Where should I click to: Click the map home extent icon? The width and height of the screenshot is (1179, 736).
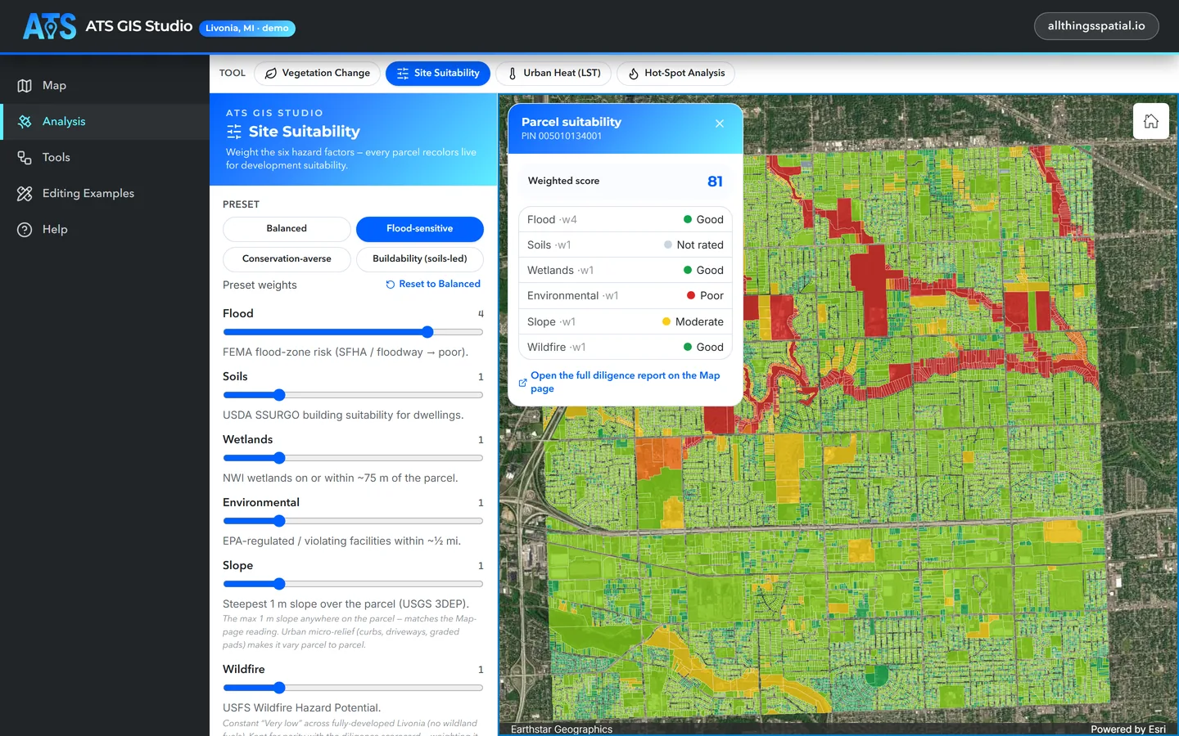[1150, 121]
